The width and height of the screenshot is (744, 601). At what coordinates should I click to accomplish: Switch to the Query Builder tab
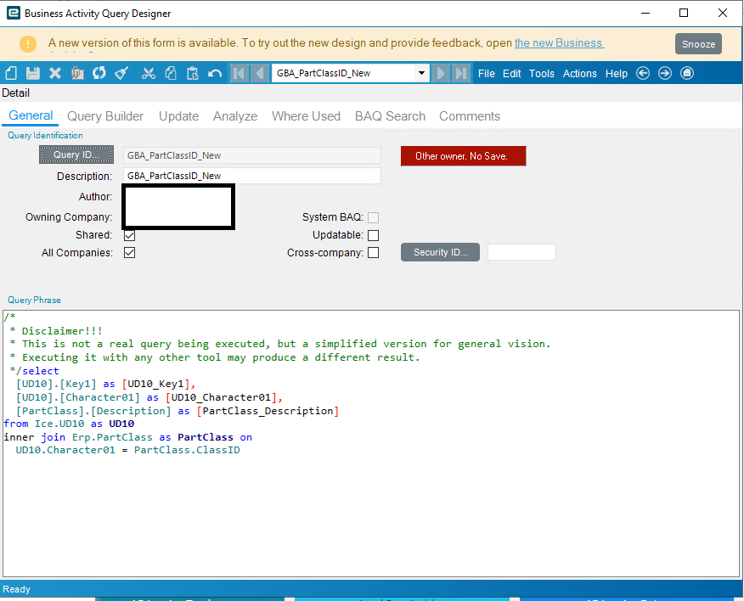tap(105, 116)
